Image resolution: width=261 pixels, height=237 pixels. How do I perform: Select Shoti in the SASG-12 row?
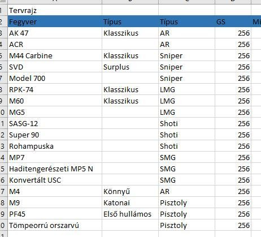pyautogui.click(x=186, y=123)
